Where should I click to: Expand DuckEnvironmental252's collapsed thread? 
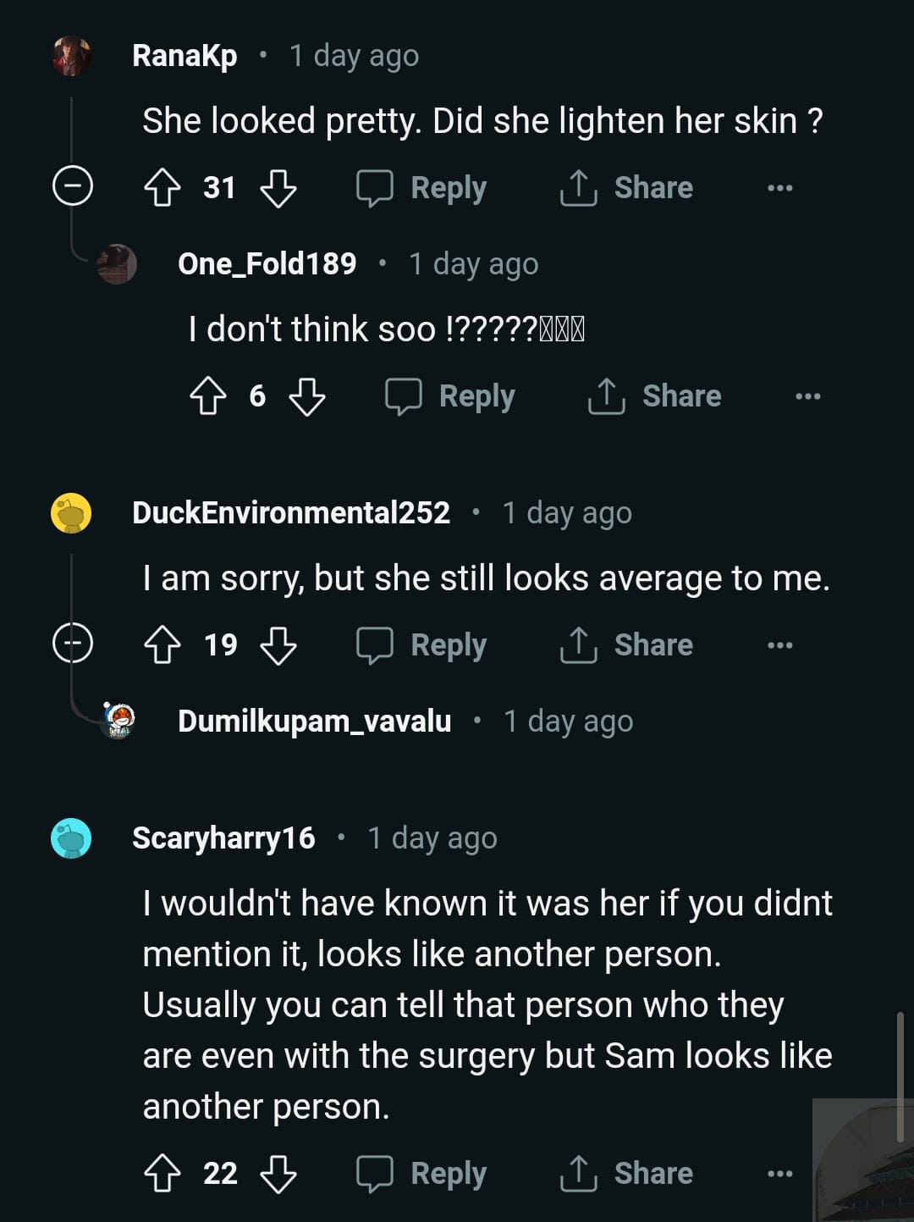click(x=73, y=644)
